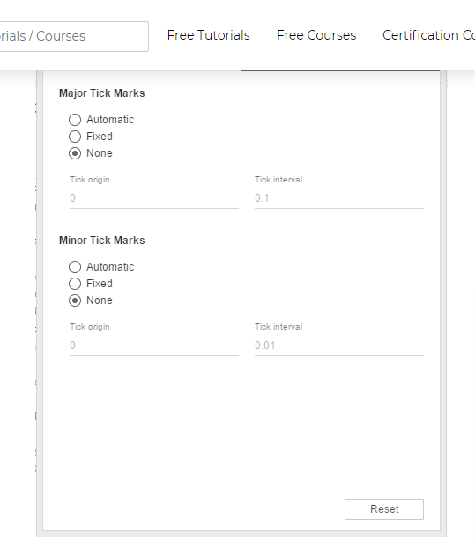The image size is (475, 556).
Task: Click the Tick origin label under Major Tick Marks
Action: pyautogui.click(x=90, y=180)
